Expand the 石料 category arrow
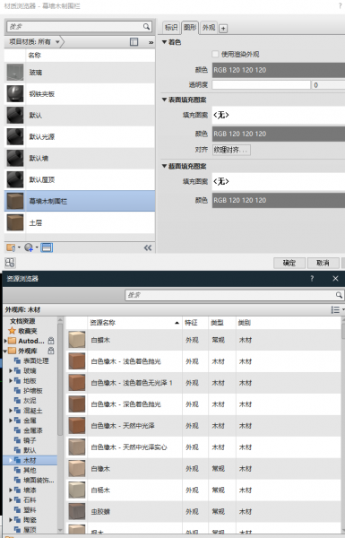The height and width of the screenshot is (538, 345). click(x=11, y=500)
